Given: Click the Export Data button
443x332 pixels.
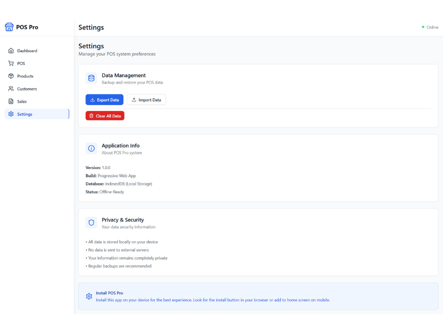Looking at the screenshot, I should click(x=105, y=100).
